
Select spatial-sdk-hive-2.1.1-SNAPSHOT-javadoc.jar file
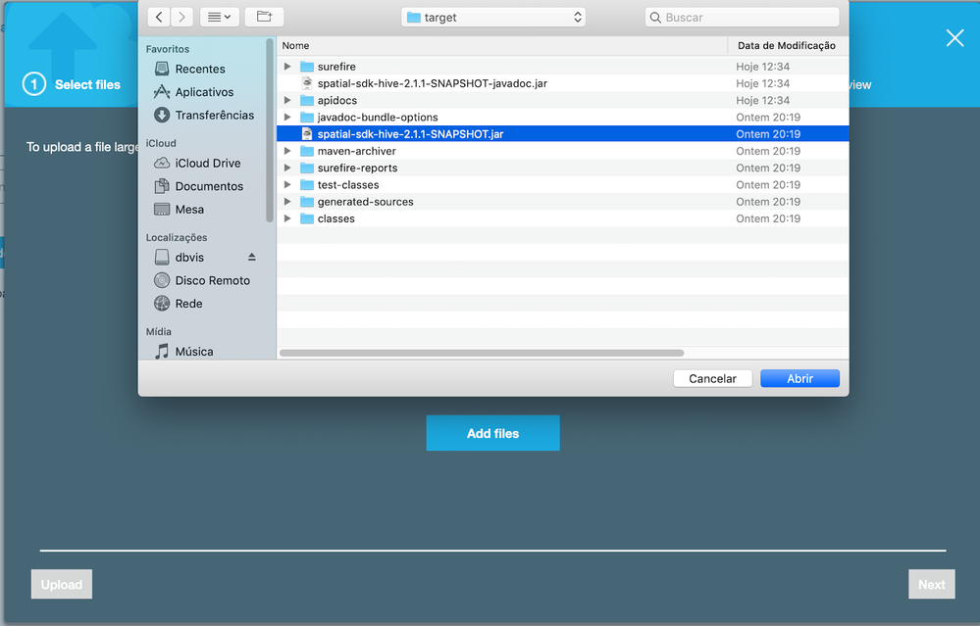coord(562,83)
